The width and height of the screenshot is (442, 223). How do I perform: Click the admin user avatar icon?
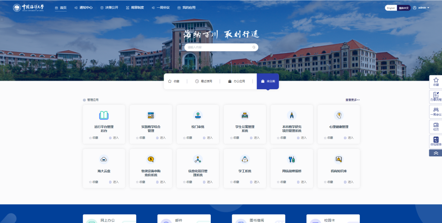[414, 8]
